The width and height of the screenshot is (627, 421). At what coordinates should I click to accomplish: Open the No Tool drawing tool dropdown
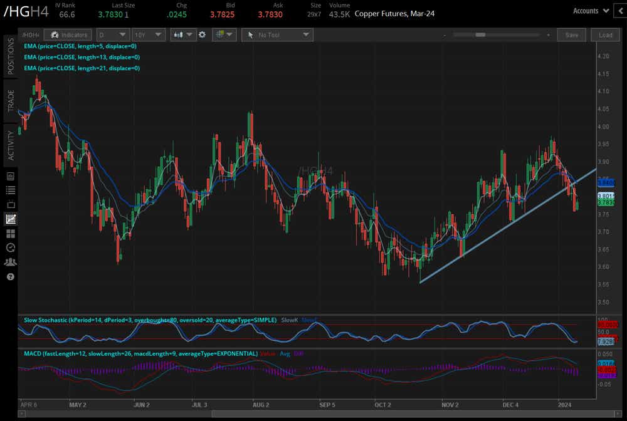(278, 35)
